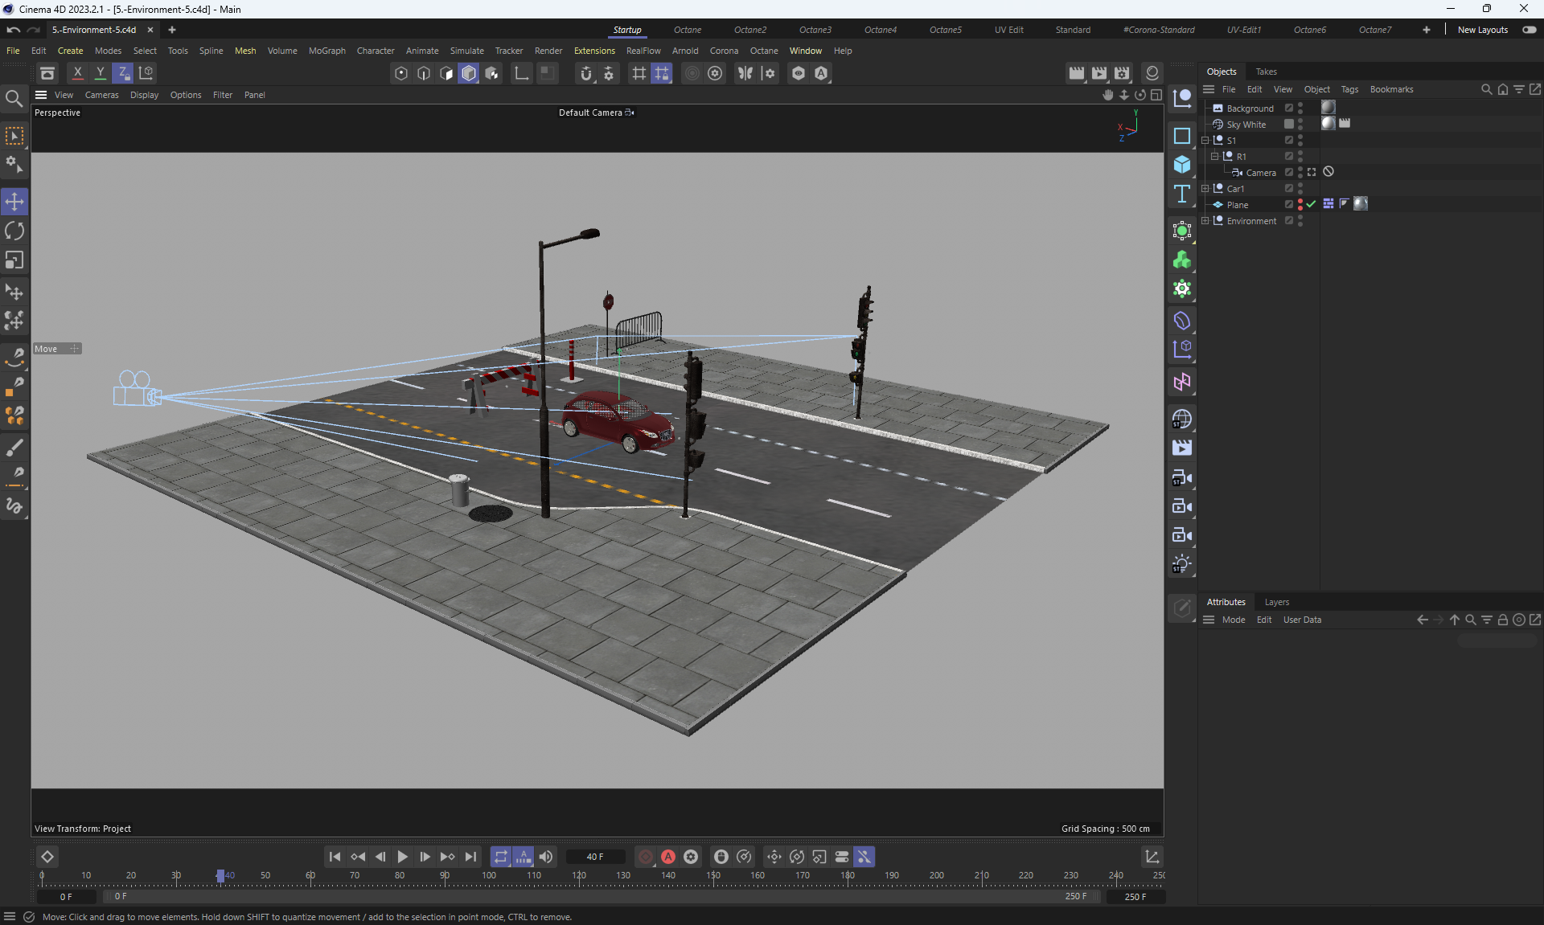Click the Cube primitive icon
The height and width of the screenshot is (925, 1544).
(x=1181, y=164)
